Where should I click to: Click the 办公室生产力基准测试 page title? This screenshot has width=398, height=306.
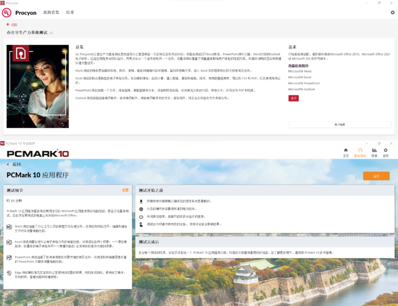coord(27,33)
